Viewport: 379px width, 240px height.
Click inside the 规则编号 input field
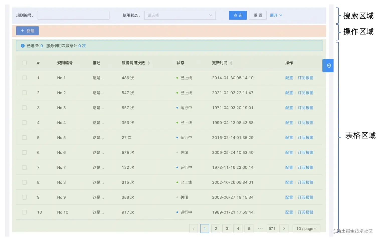tap(73, 15)
